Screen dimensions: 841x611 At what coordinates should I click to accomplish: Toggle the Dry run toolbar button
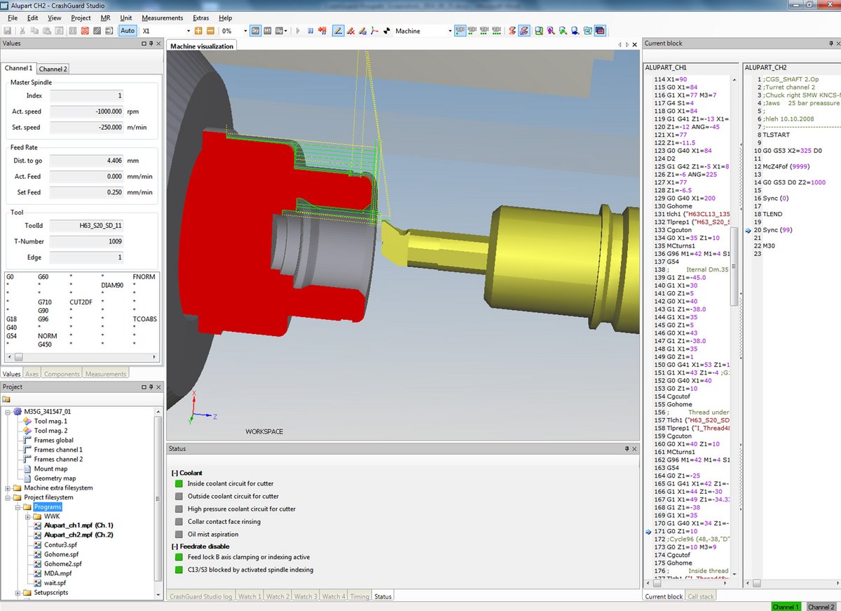pos(256,31)
